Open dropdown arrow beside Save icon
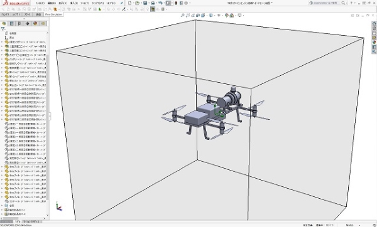Screen dimensions: 377x227 coord(148,3)
